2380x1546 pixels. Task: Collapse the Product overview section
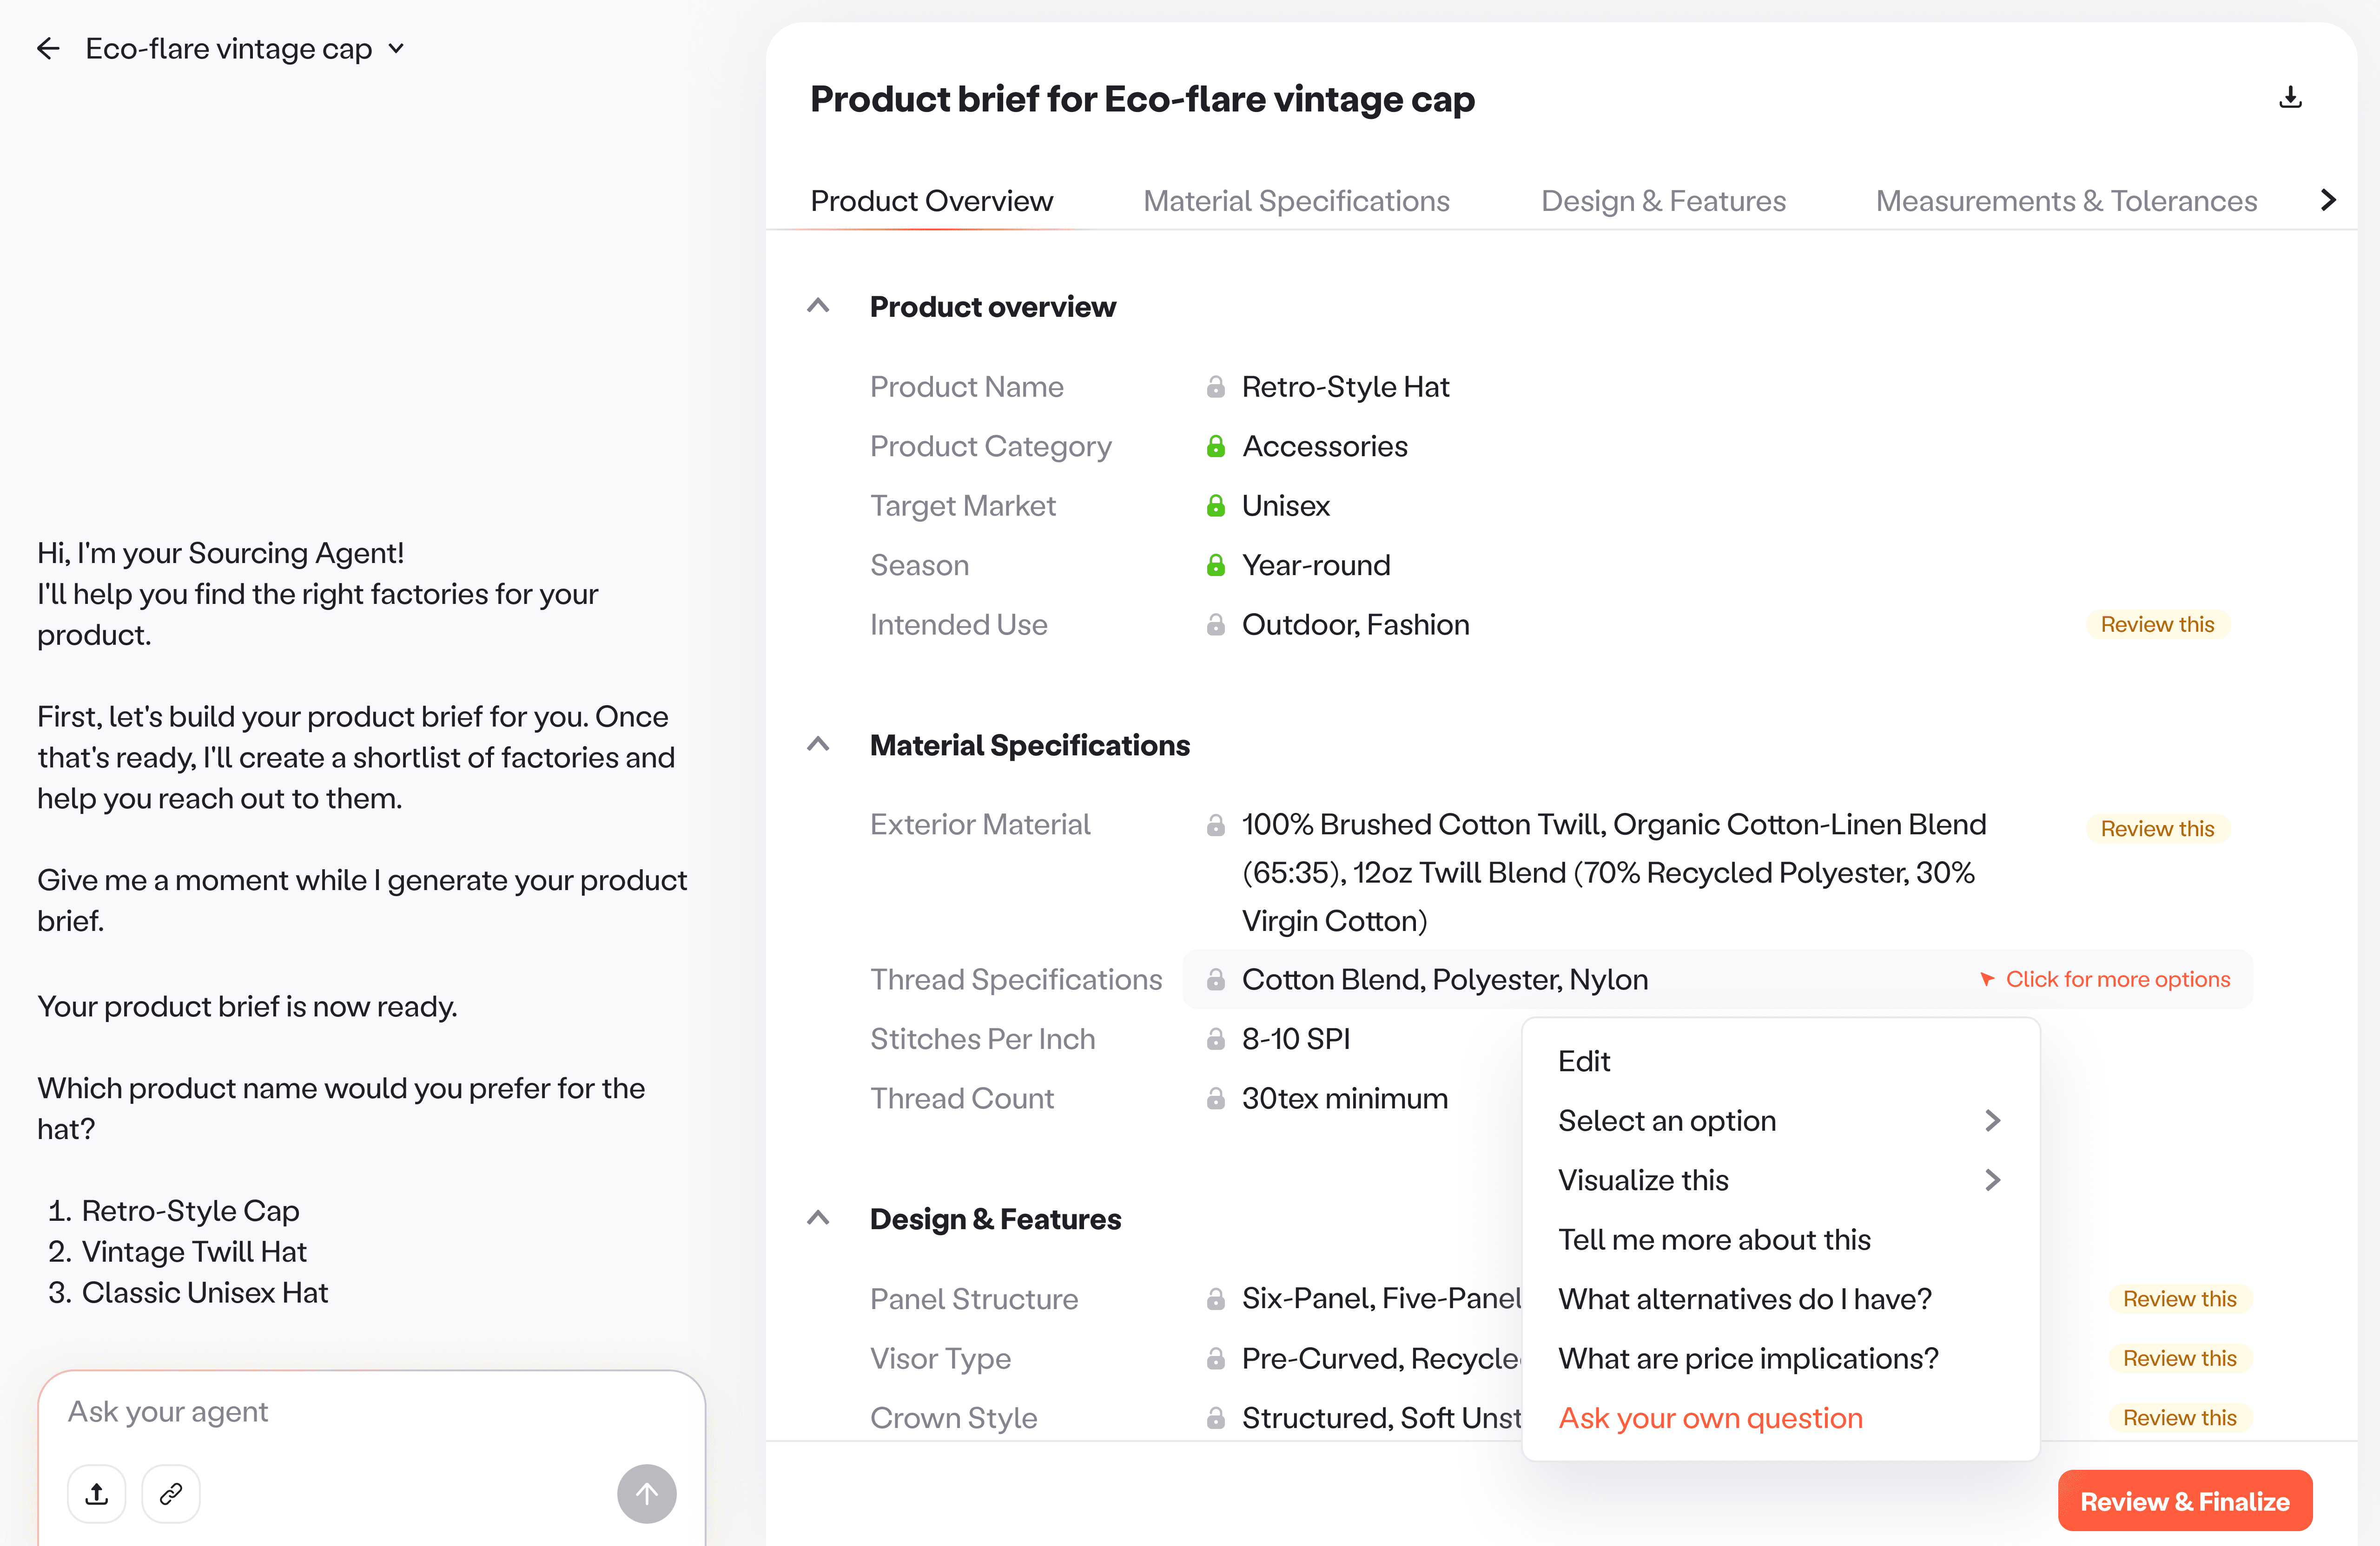[x=818, y=306]
